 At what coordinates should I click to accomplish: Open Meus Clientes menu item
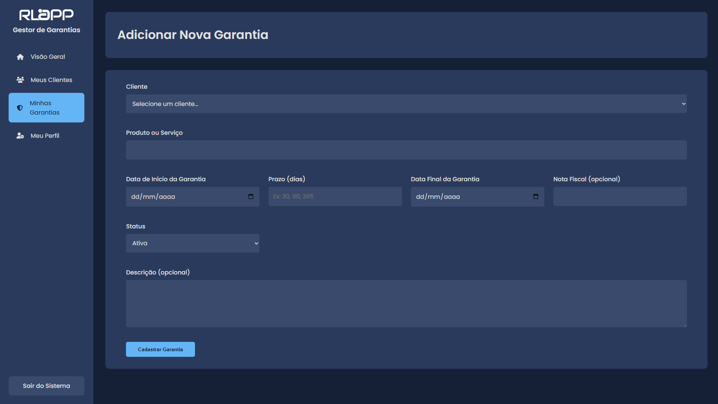51,80
